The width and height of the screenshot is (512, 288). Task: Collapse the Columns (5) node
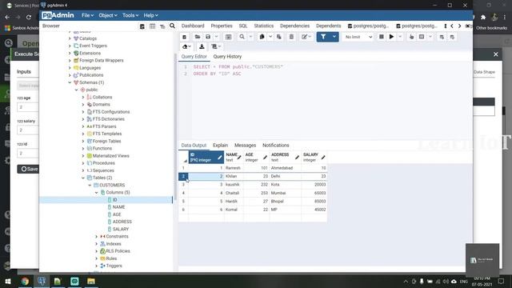pos(96,193)
